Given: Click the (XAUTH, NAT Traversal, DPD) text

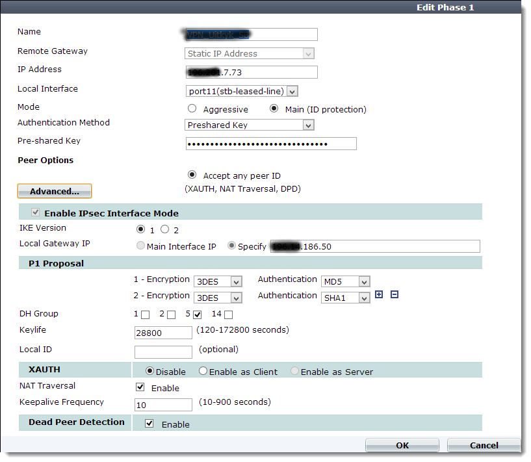Looking at the screenshot, I should point(242,189).
